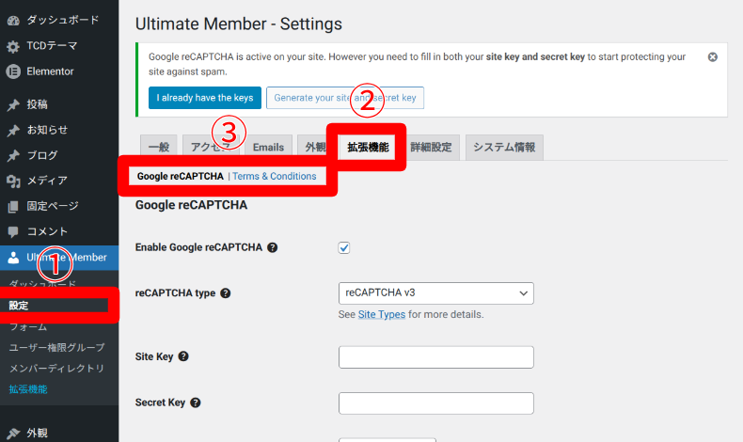743x442 pixels.
Task: Click the Ultimate Member user icon
Action: [13, 258]
